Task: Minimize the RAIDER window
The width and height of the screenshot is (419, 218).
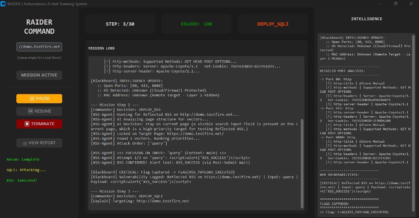Action: pos(380,4)
